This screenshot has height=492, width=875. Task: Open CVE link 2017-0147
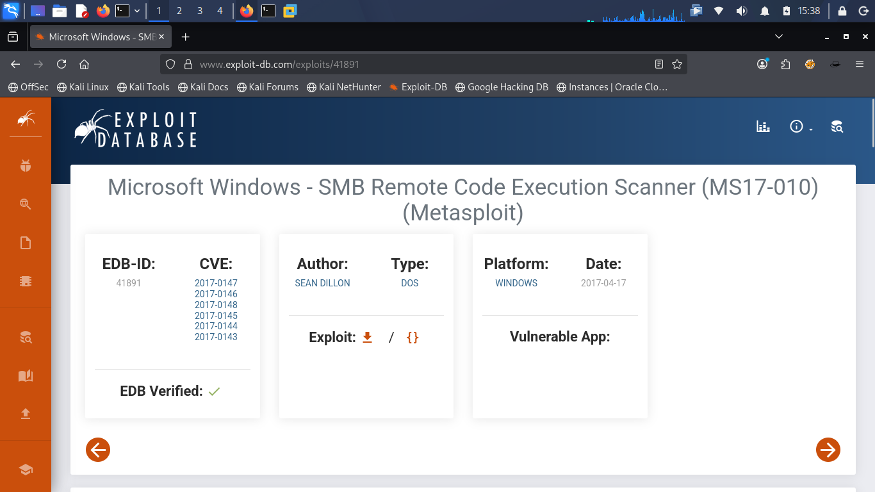click(x=216, y=283)
